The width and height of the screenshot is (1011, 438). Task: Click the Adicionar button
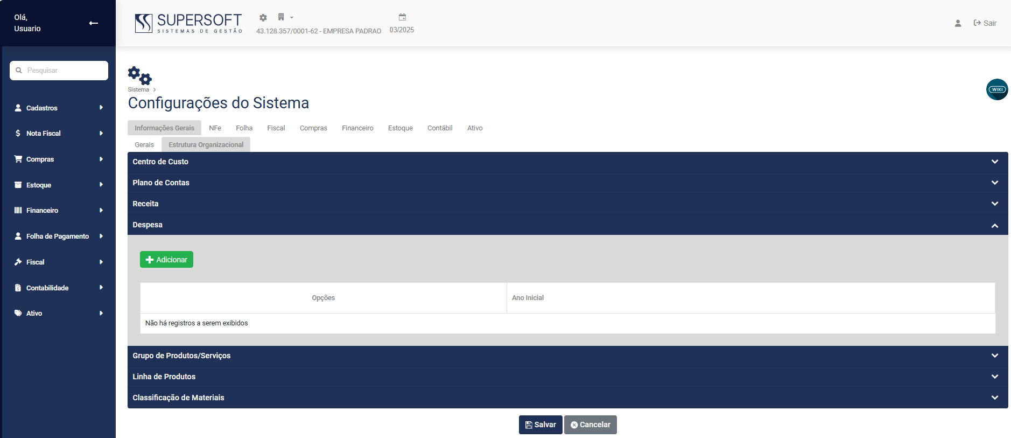click(x=166, y=260)
